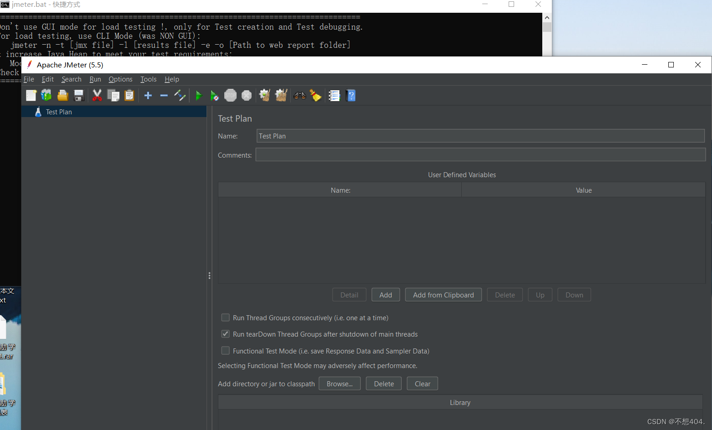Open the Run menu
The height and width of the screenshot is (430, 712).
click(95, 79)
